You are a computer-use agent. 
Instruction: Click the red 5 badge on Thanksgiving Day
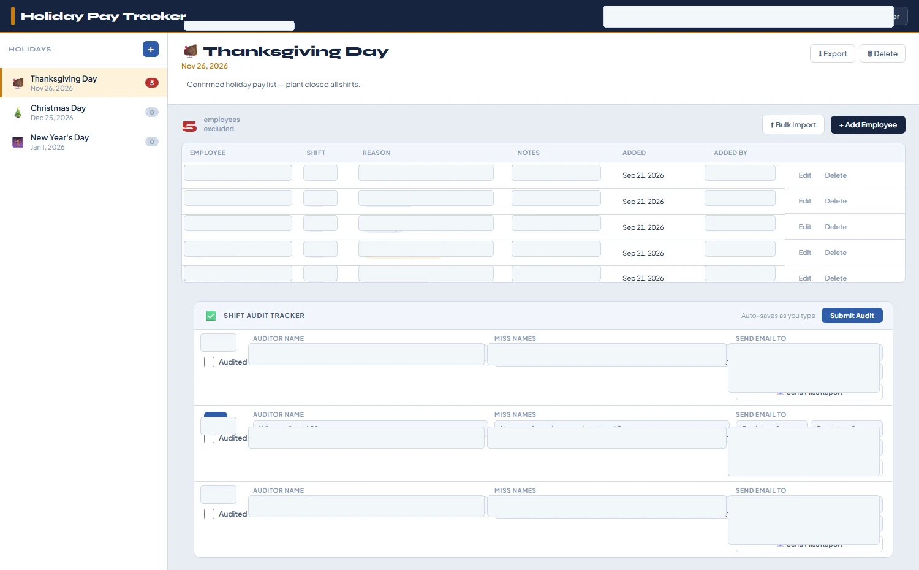(x=152, y=83)
